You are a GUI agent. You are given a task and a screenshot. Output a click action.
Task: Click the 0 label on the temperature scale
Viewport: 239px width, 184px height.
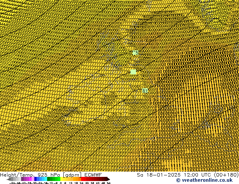[x=61, y=183]
